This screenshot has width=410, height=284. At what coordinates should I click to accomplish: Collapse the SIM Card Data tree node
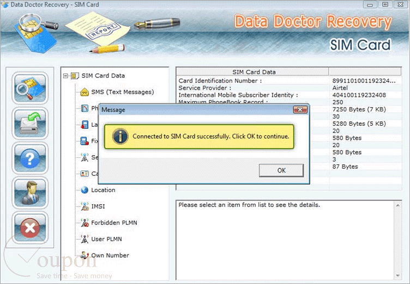click(65, 76)
